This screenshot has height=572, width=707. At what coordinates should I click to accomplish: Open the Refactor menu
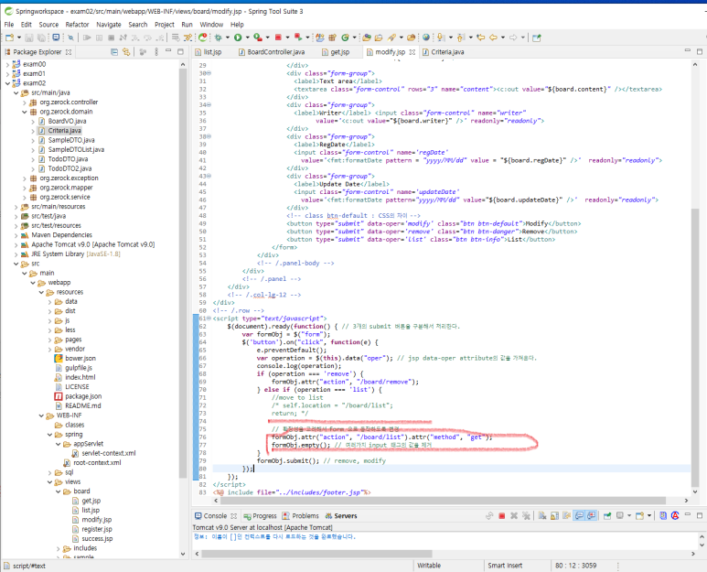[x=77, y=25]
